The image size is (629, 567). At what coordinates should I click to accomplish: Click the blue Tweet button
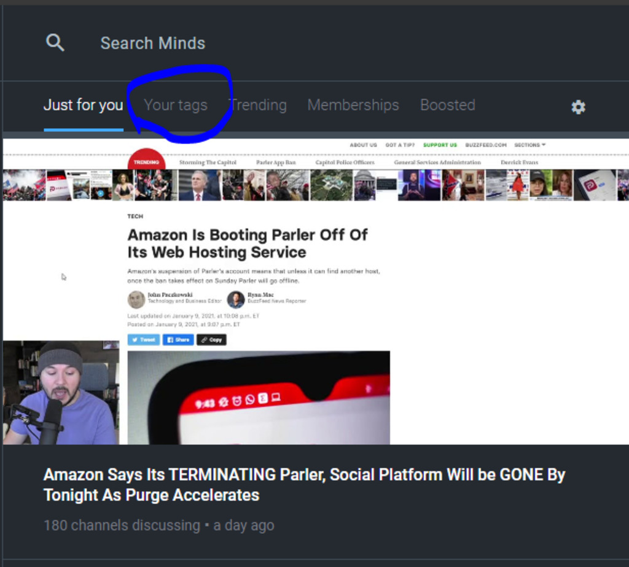(144, 339)
